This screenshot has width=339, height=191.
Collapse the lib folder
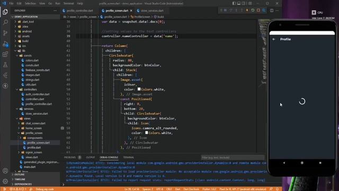[35, 51]
